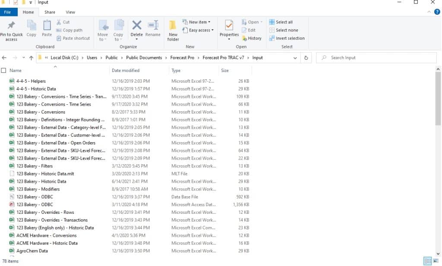The width and height of the screenshot is (442, 266).
Task: Switch to the View ribbon tab
Action: pos(70,12)
